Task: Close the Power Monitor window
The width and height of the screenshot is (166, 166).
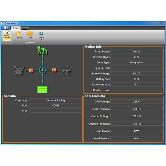Action: (161, 22)
